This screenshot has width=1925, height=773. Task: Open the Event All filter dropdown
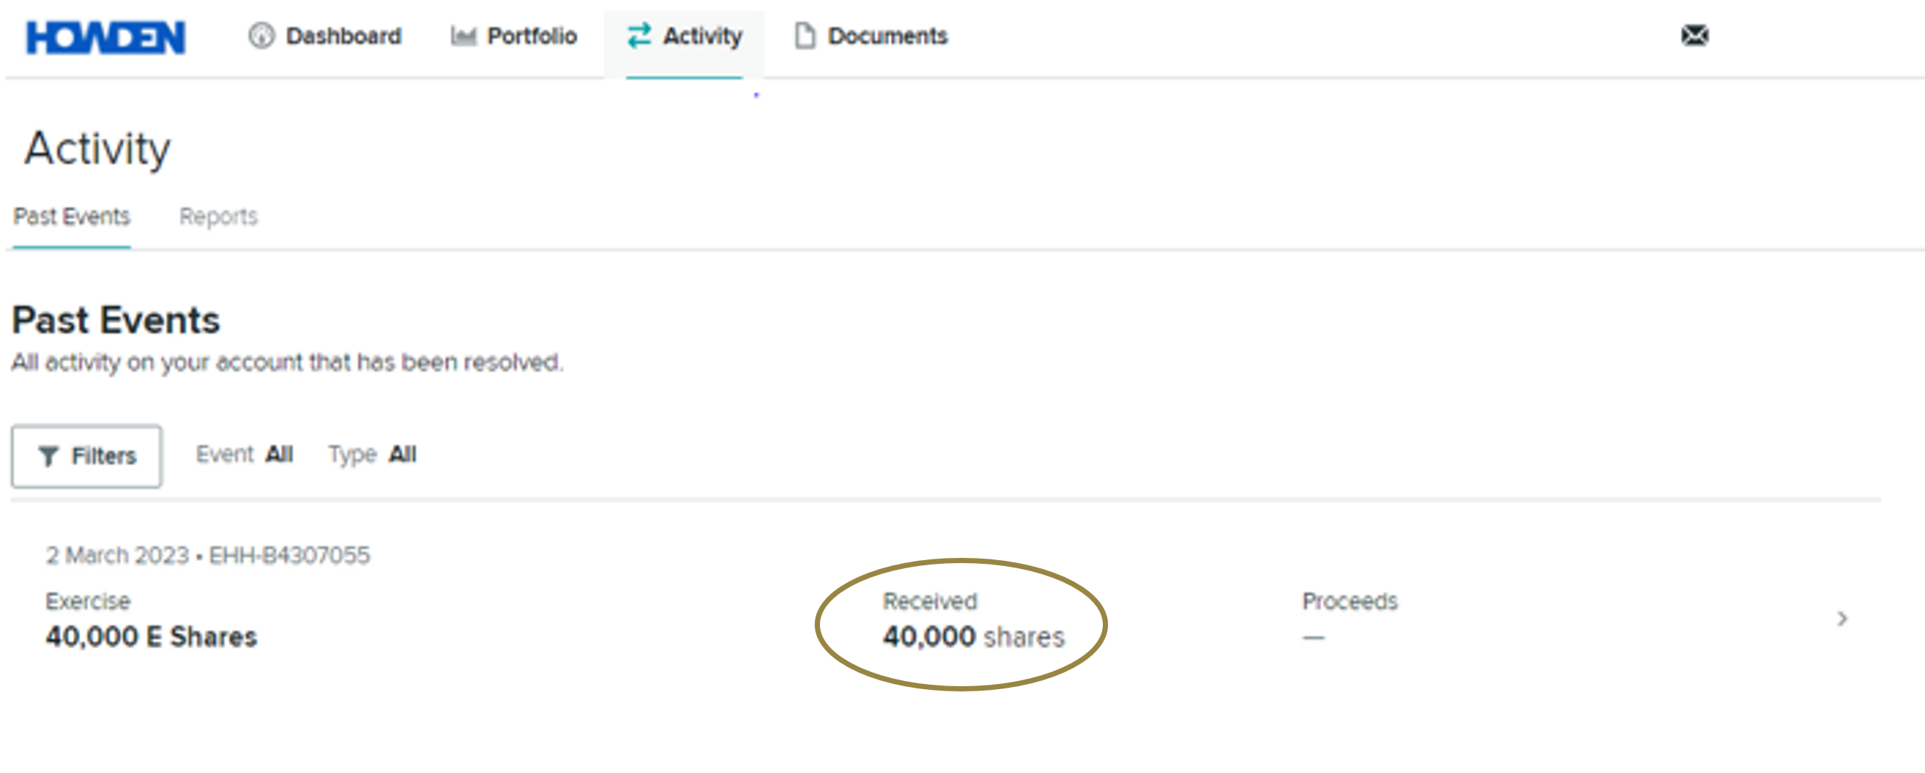click(244, 455)
